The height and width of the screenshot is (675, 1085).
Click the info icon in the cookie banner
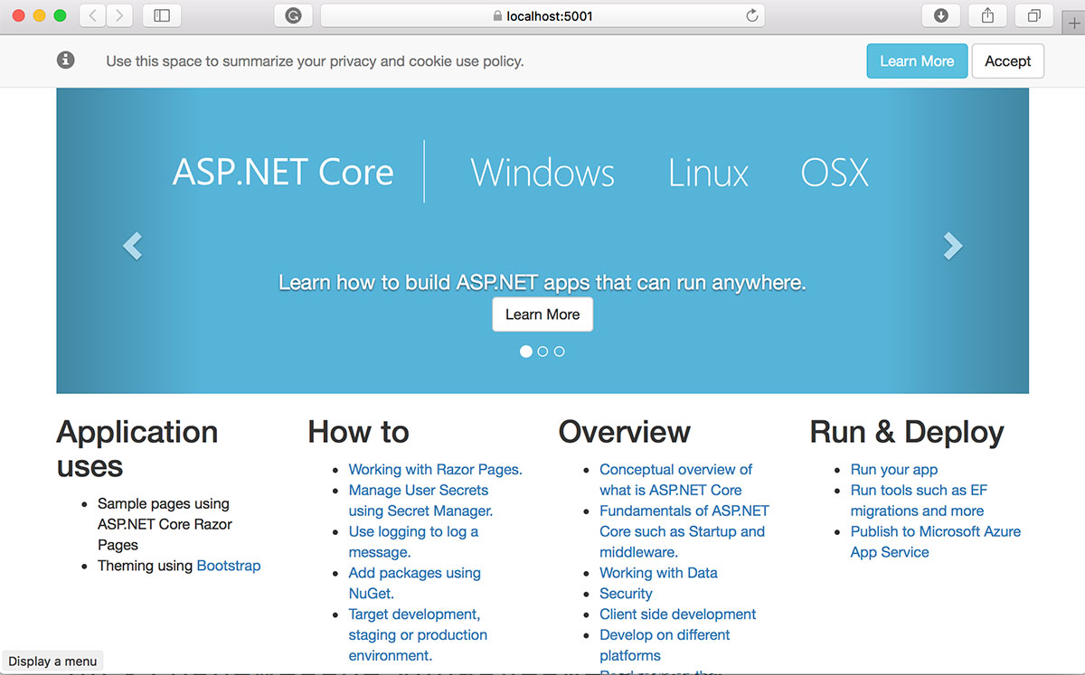point(65,61)
